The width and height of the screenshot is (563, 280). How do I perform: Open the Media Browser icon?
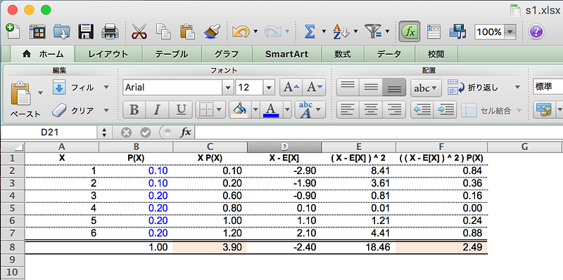(x=458, y=32)
